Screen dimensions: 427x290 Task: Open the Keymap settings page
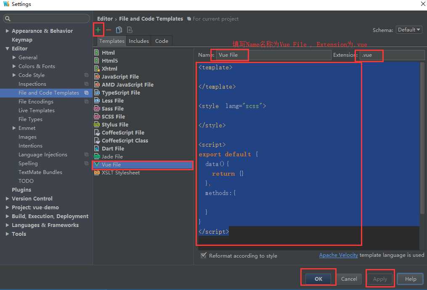tap(22, 40)
